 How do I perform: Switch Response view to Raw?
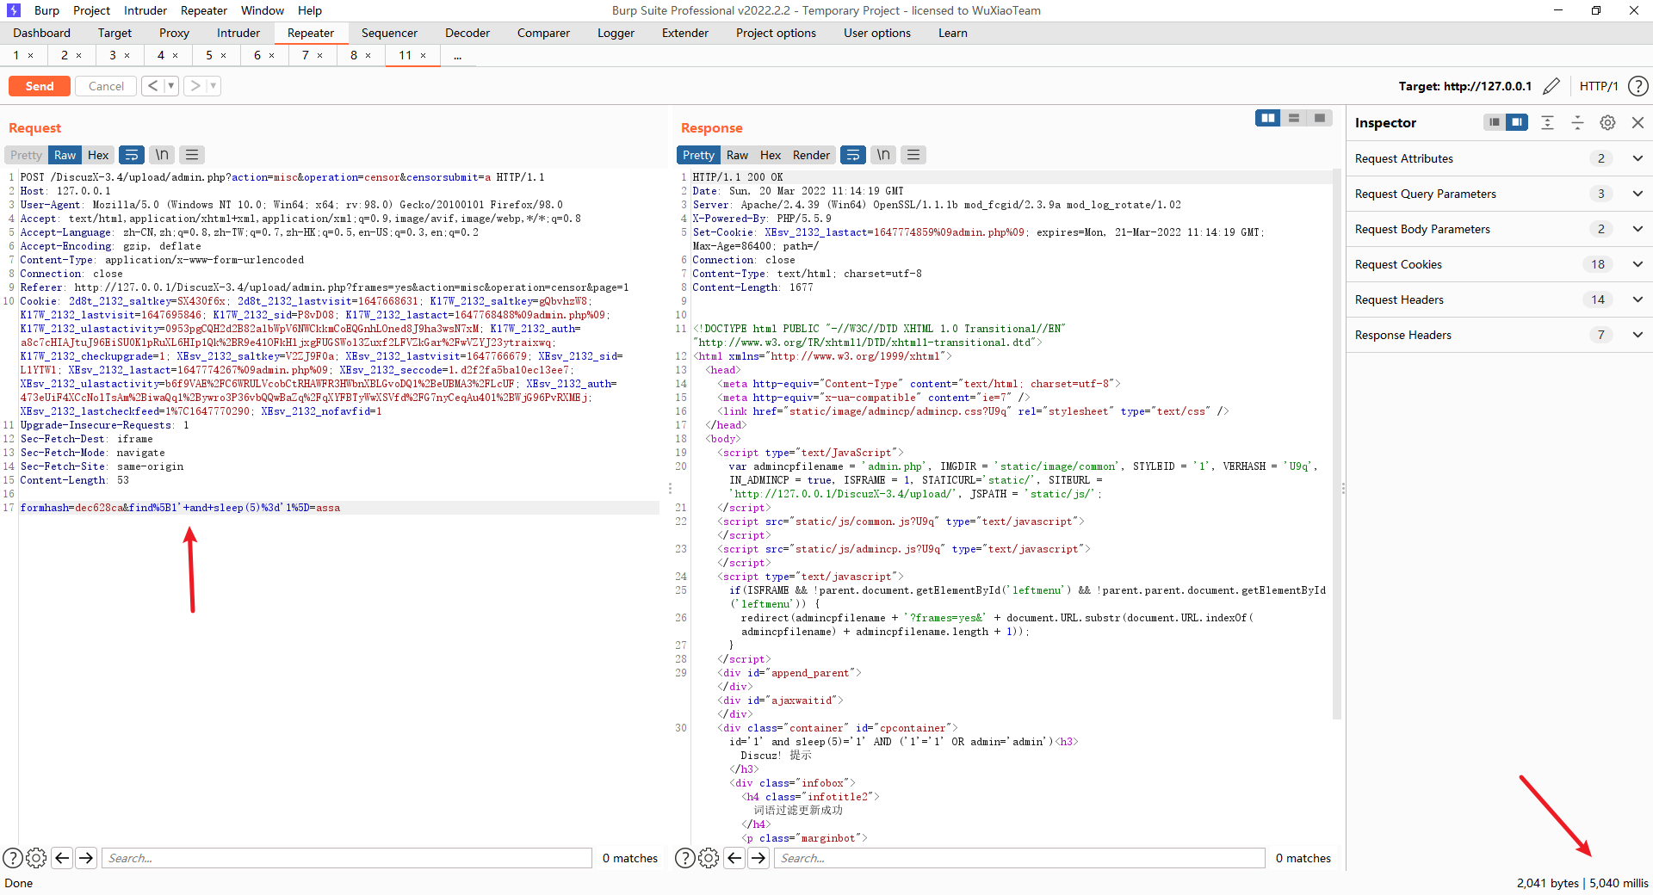pos(737,155)
